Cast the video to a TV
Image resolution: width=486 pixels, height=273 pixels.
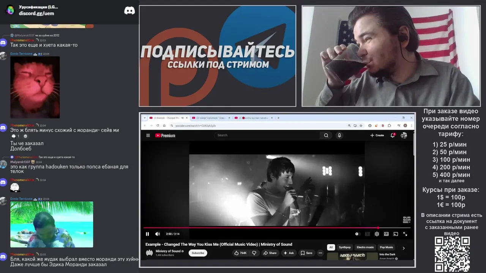(396, 234)
